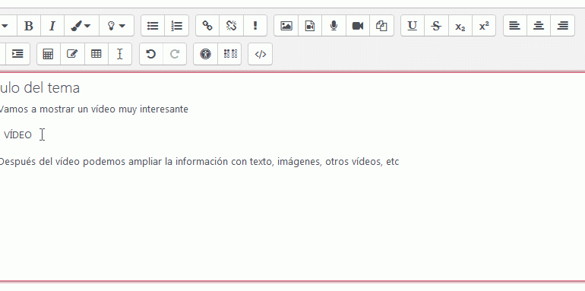The width and height of the screenshot is (585, 291).
Task: Place cursor on the 'VÍDEO' line
Action: point(17,135)
